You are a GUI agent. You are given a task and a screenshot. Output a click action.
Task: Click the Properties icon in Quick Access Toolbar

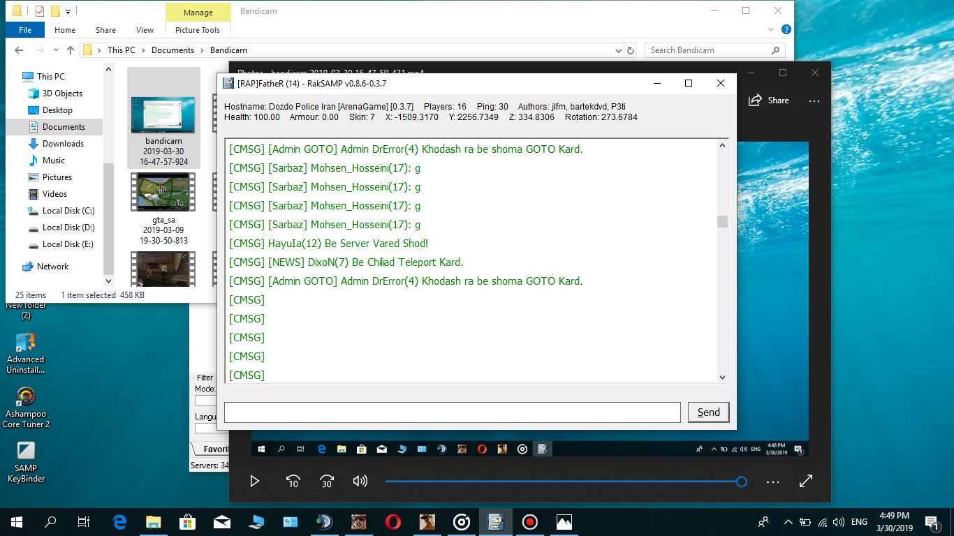coord(39,11)
